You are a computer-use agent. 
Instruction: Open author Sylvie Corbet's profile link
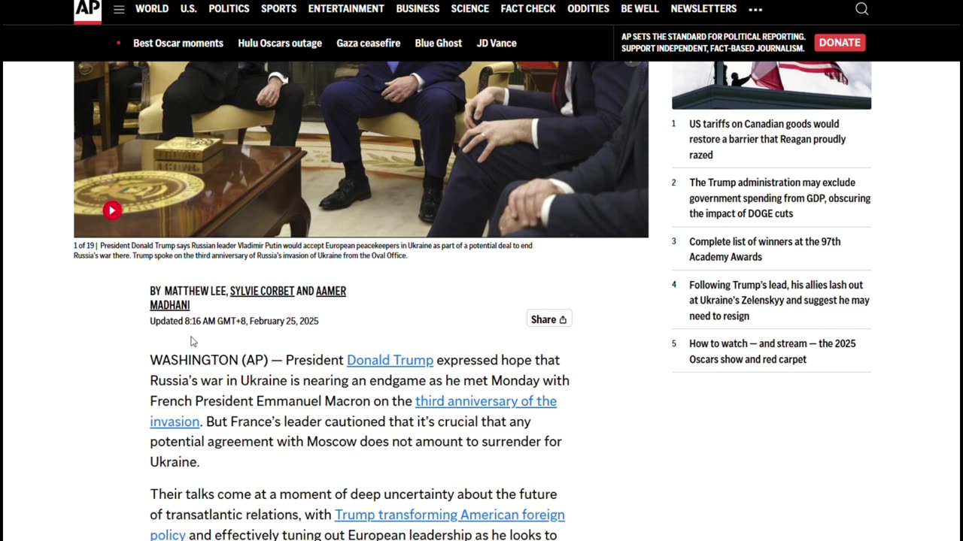pos(262,292)
